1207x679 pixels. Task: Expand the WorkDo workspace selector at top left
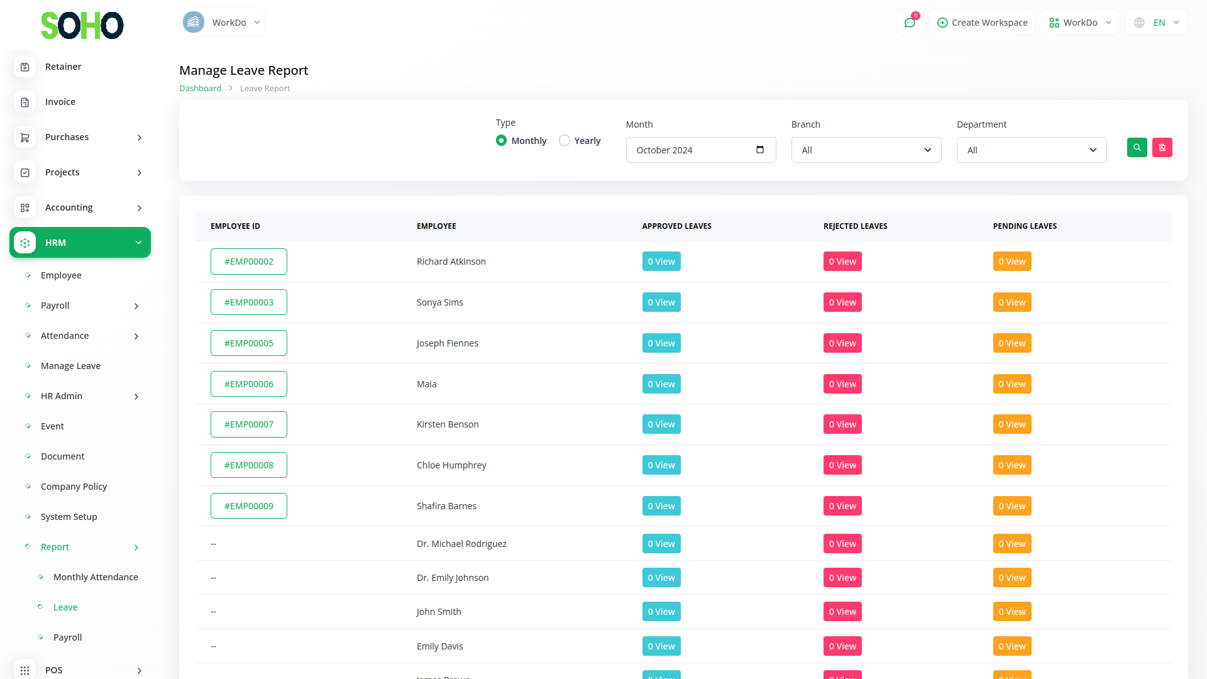pos(222,23)
